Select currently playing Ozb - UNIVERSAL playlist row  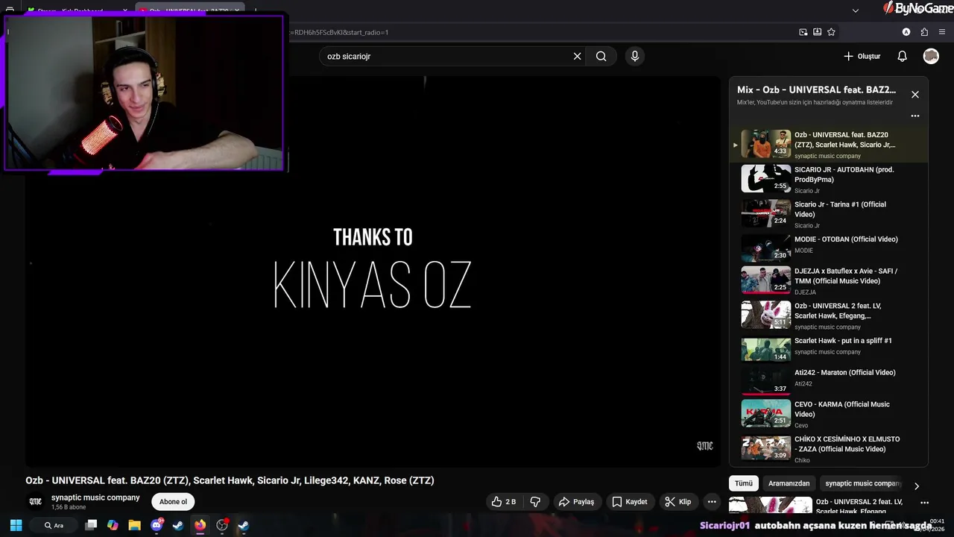click(828, 144)
